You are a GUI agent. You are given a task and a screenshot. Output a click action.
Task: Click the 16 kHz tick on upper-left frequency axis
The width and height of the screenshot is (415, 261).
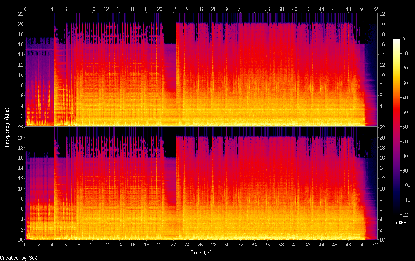point(20,44)
